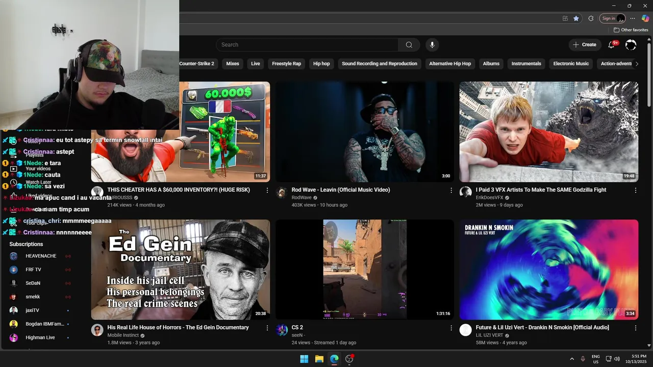Viewport: 653px width, 367px height.
Task: Open the Highman Live subscription
Action: tap(40, 337)
